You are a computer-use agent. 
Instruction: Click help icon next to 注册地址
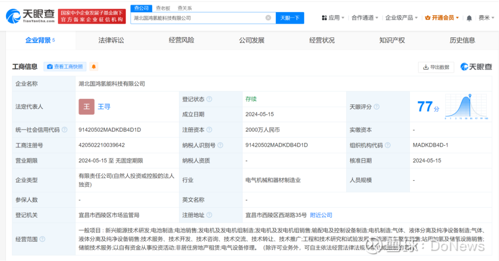click(209, 215)
